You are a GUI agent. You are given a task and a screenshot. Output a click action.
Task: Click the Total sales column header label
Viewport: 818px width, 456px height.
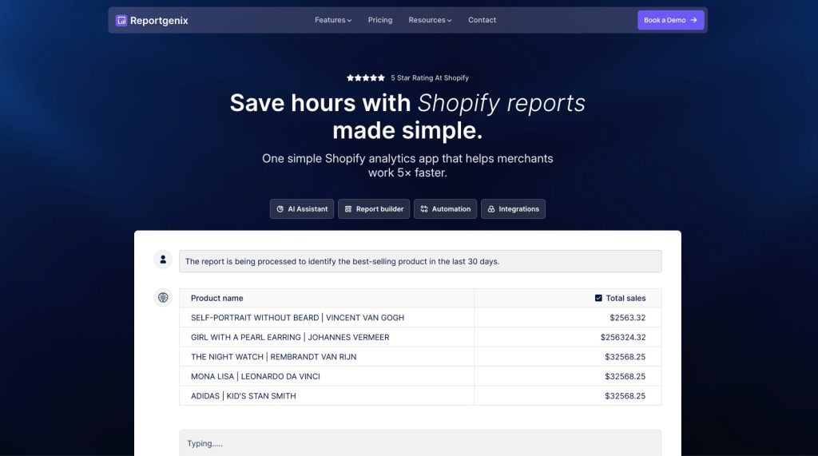point(625,298)
